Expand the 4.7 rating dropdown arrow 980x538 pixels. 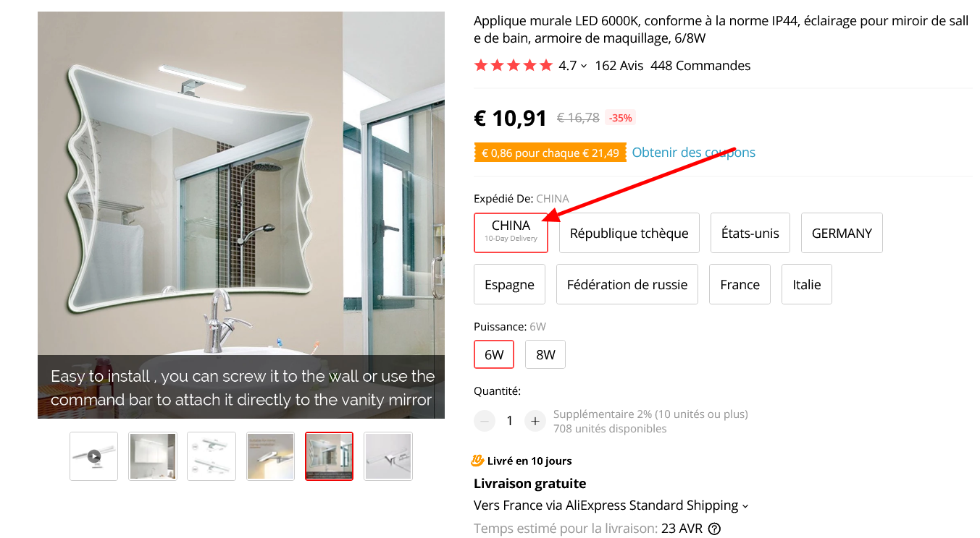[584, 67]
